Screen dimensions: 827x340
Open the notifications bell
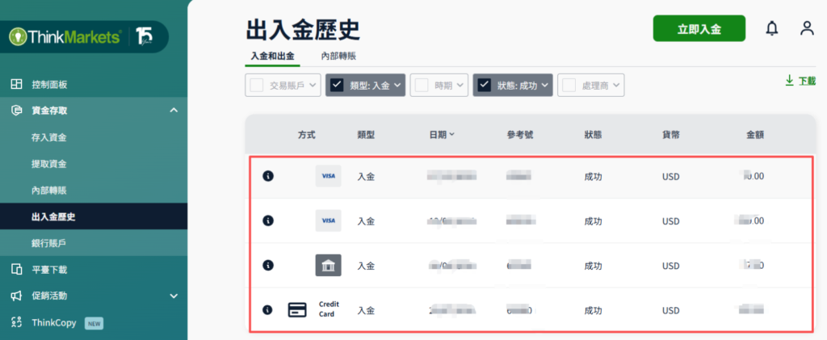tap(771, 28)
